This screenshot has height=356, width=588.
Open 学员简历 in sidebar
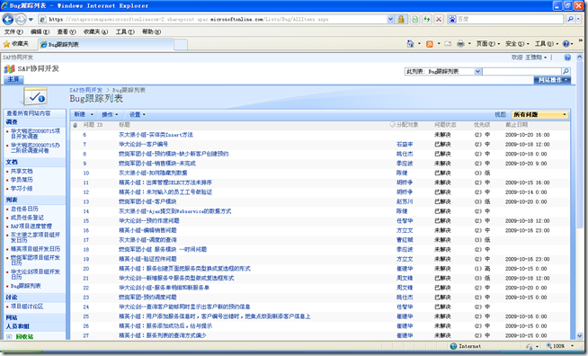tap(22, 180)
